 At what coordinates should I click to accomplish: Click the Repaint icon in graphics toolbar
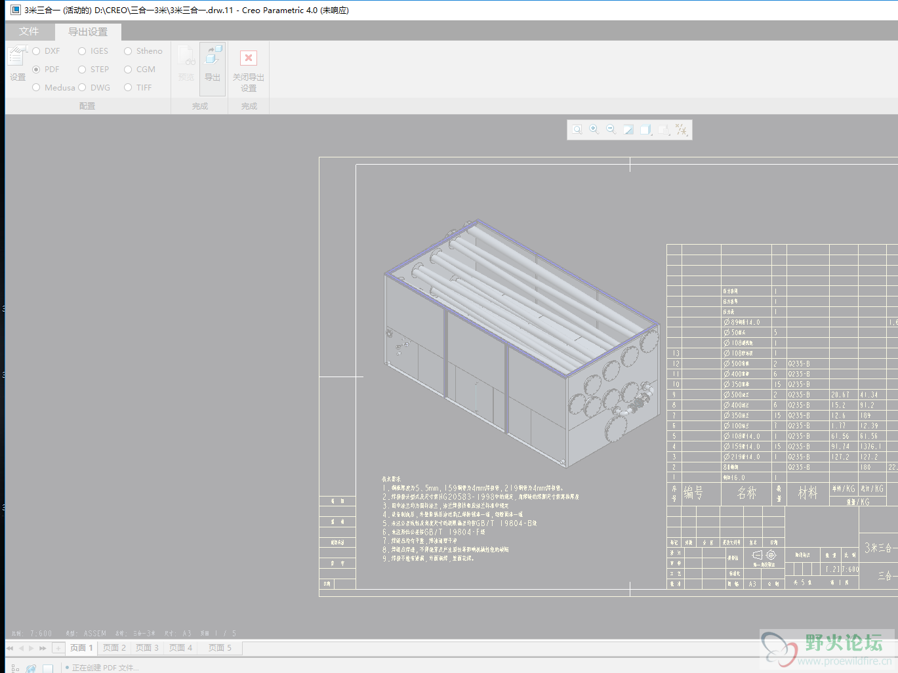(x=628, y=130)
